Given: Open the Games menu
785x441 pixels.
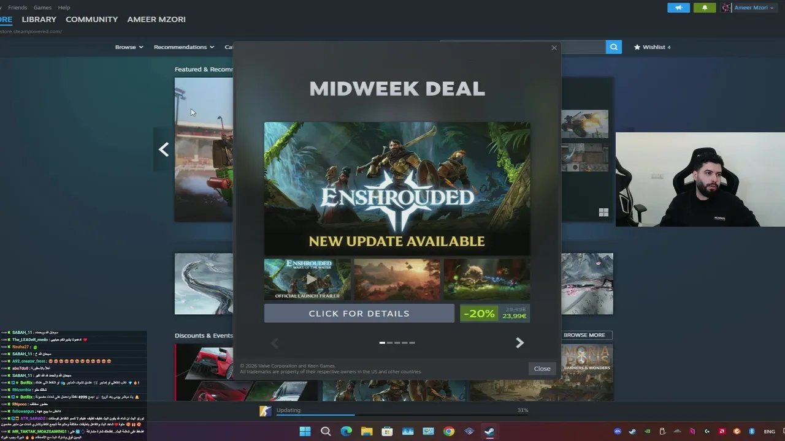Looking at the screenshot, I should (42, 7).
